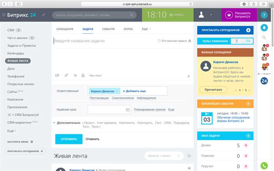Mark the important message as Прочитано
Image resolution: width=274 pixels, height=171 pixels.
[213, 90]
